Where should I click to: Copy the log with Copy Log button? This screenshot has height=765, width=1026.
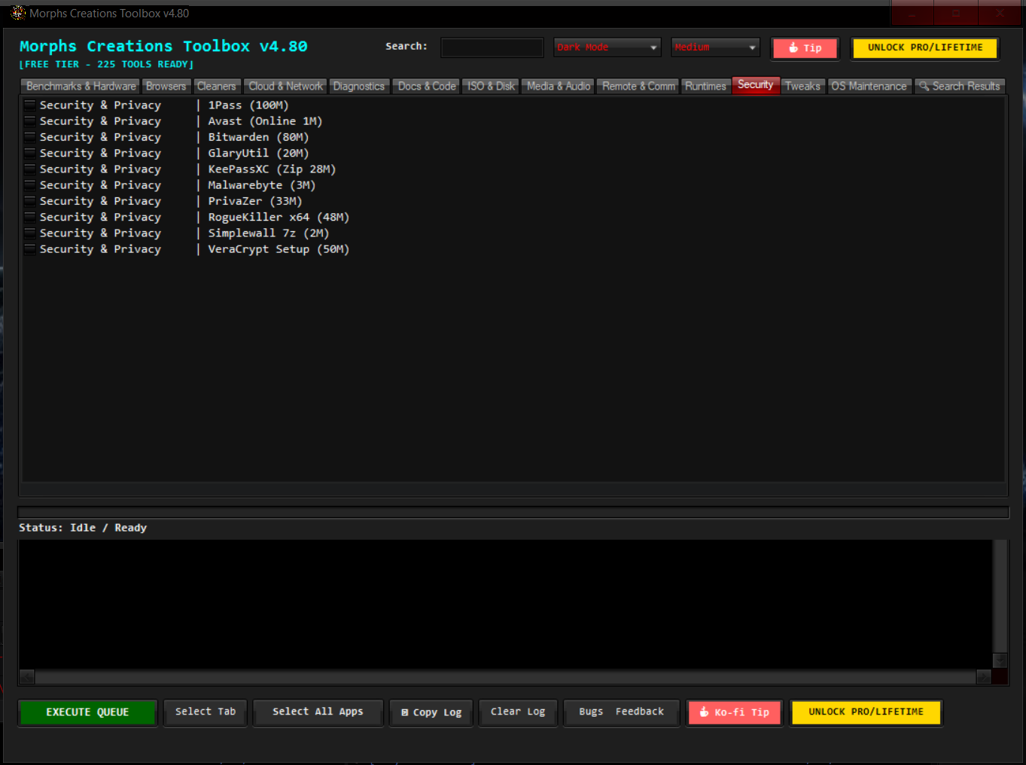coord(431,712)
